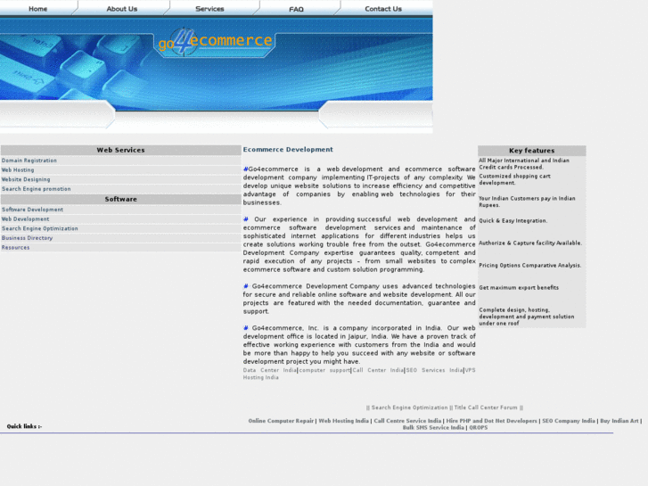The width and height of the screenshot is (648, 486).
Task: Open Hire PHP and Dot Net Developers link
Action: (491, 421)
